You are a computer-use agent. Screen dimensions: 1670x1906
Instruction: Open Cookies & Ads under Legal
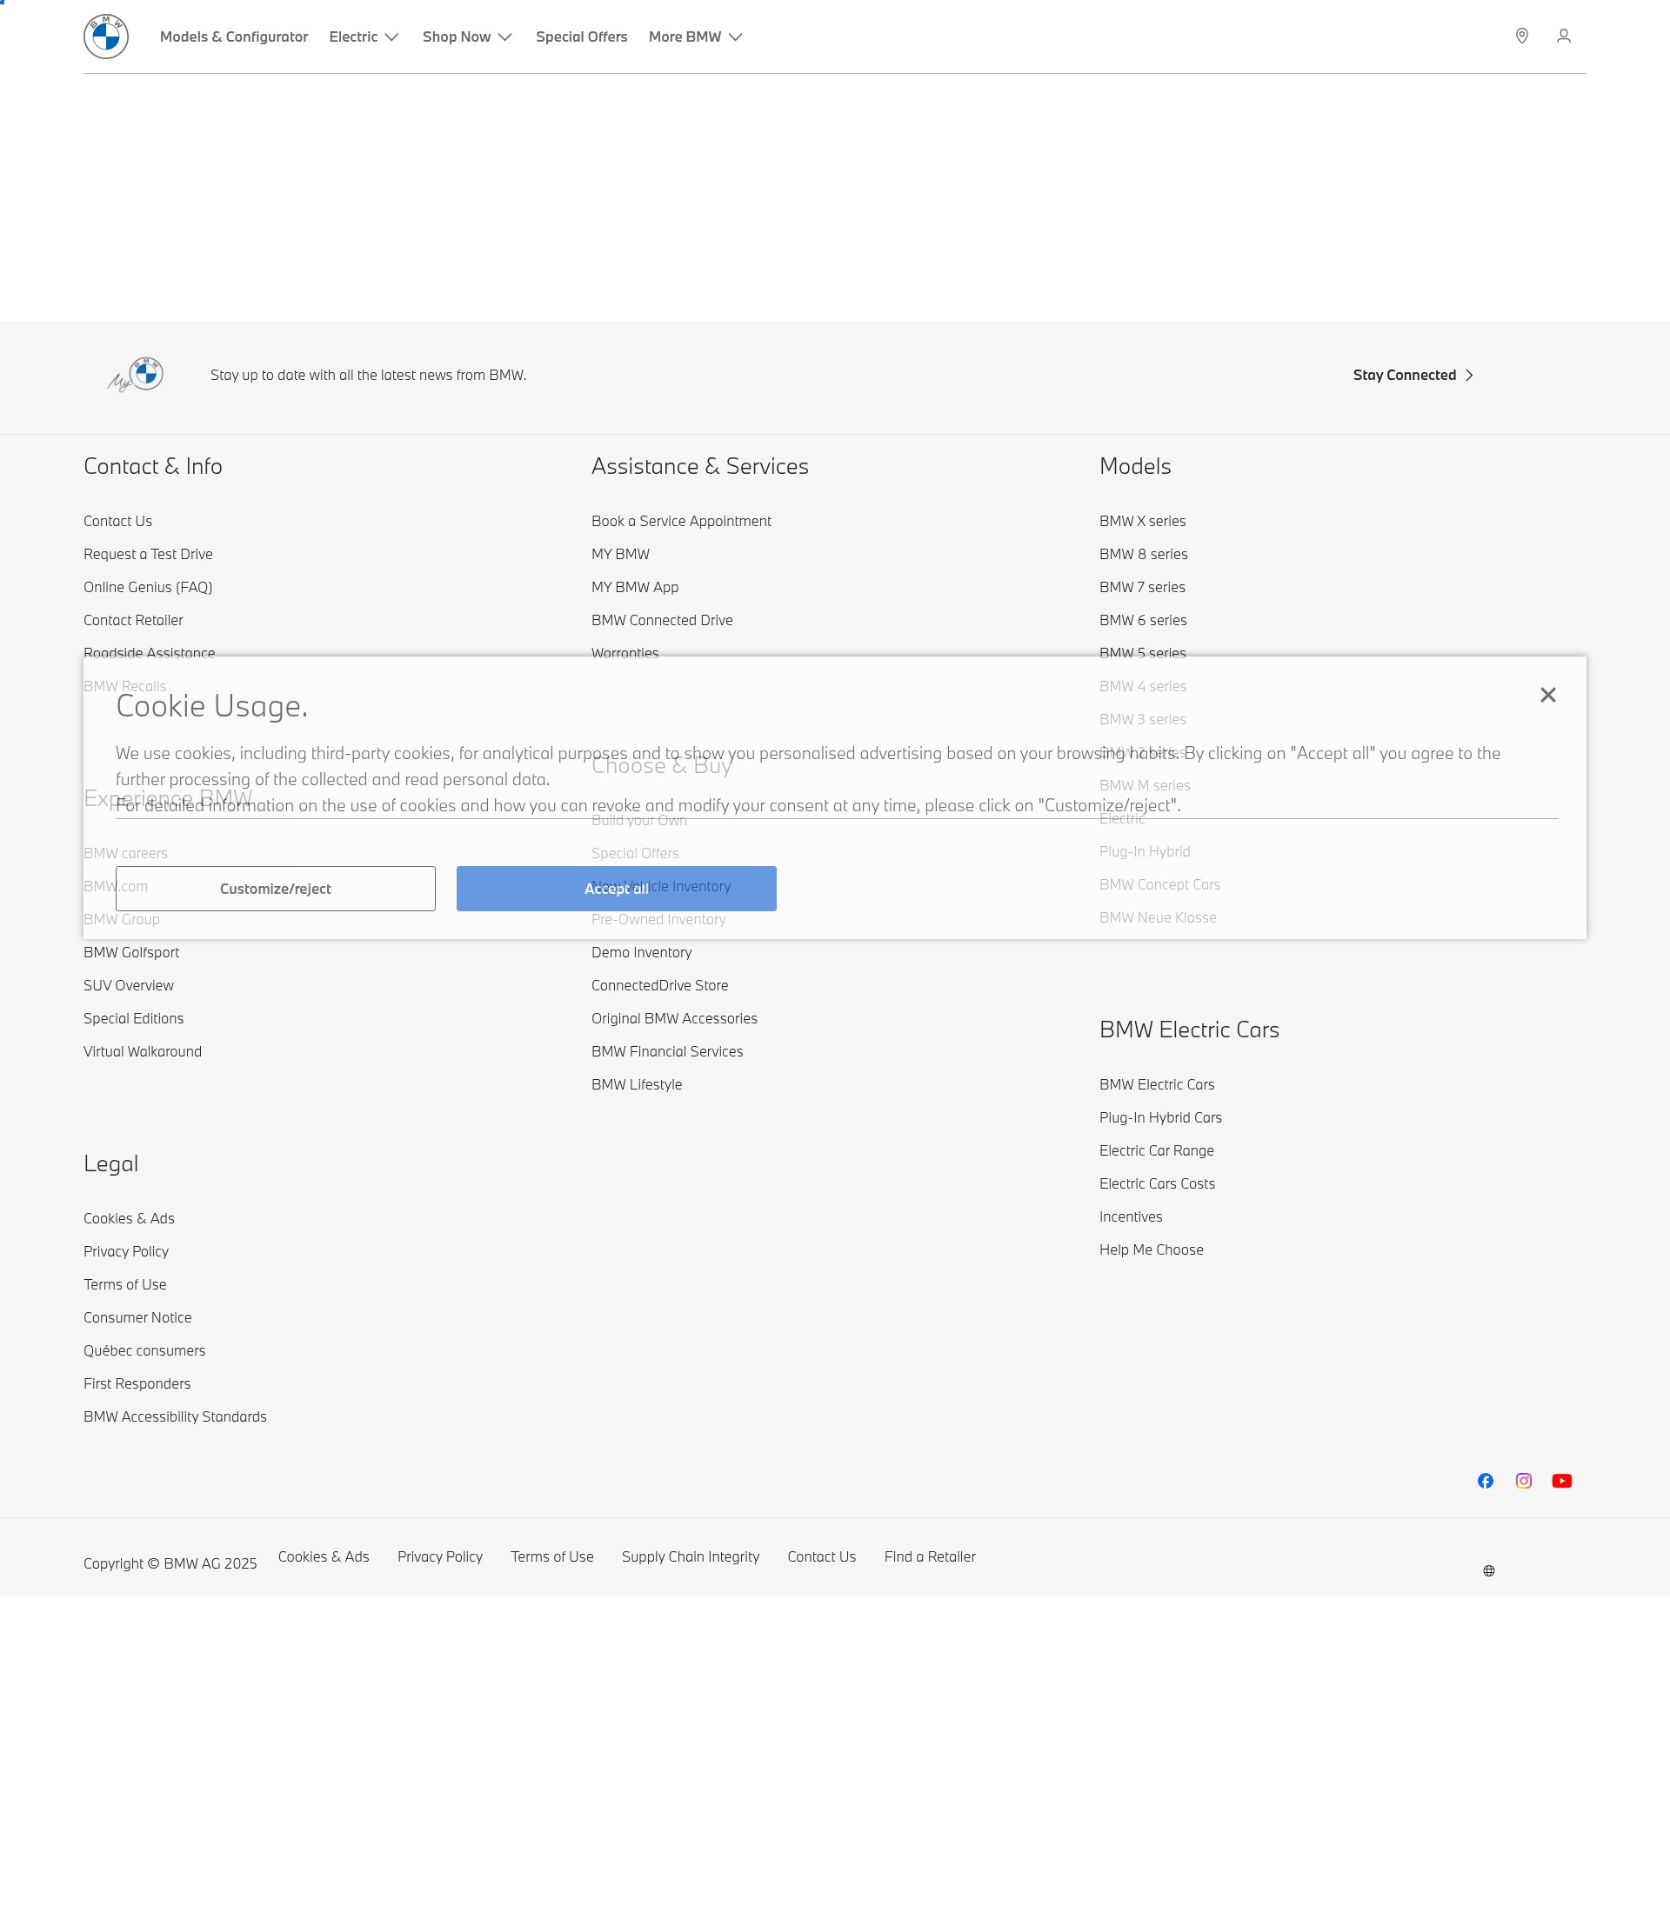tap(129, 1218)
